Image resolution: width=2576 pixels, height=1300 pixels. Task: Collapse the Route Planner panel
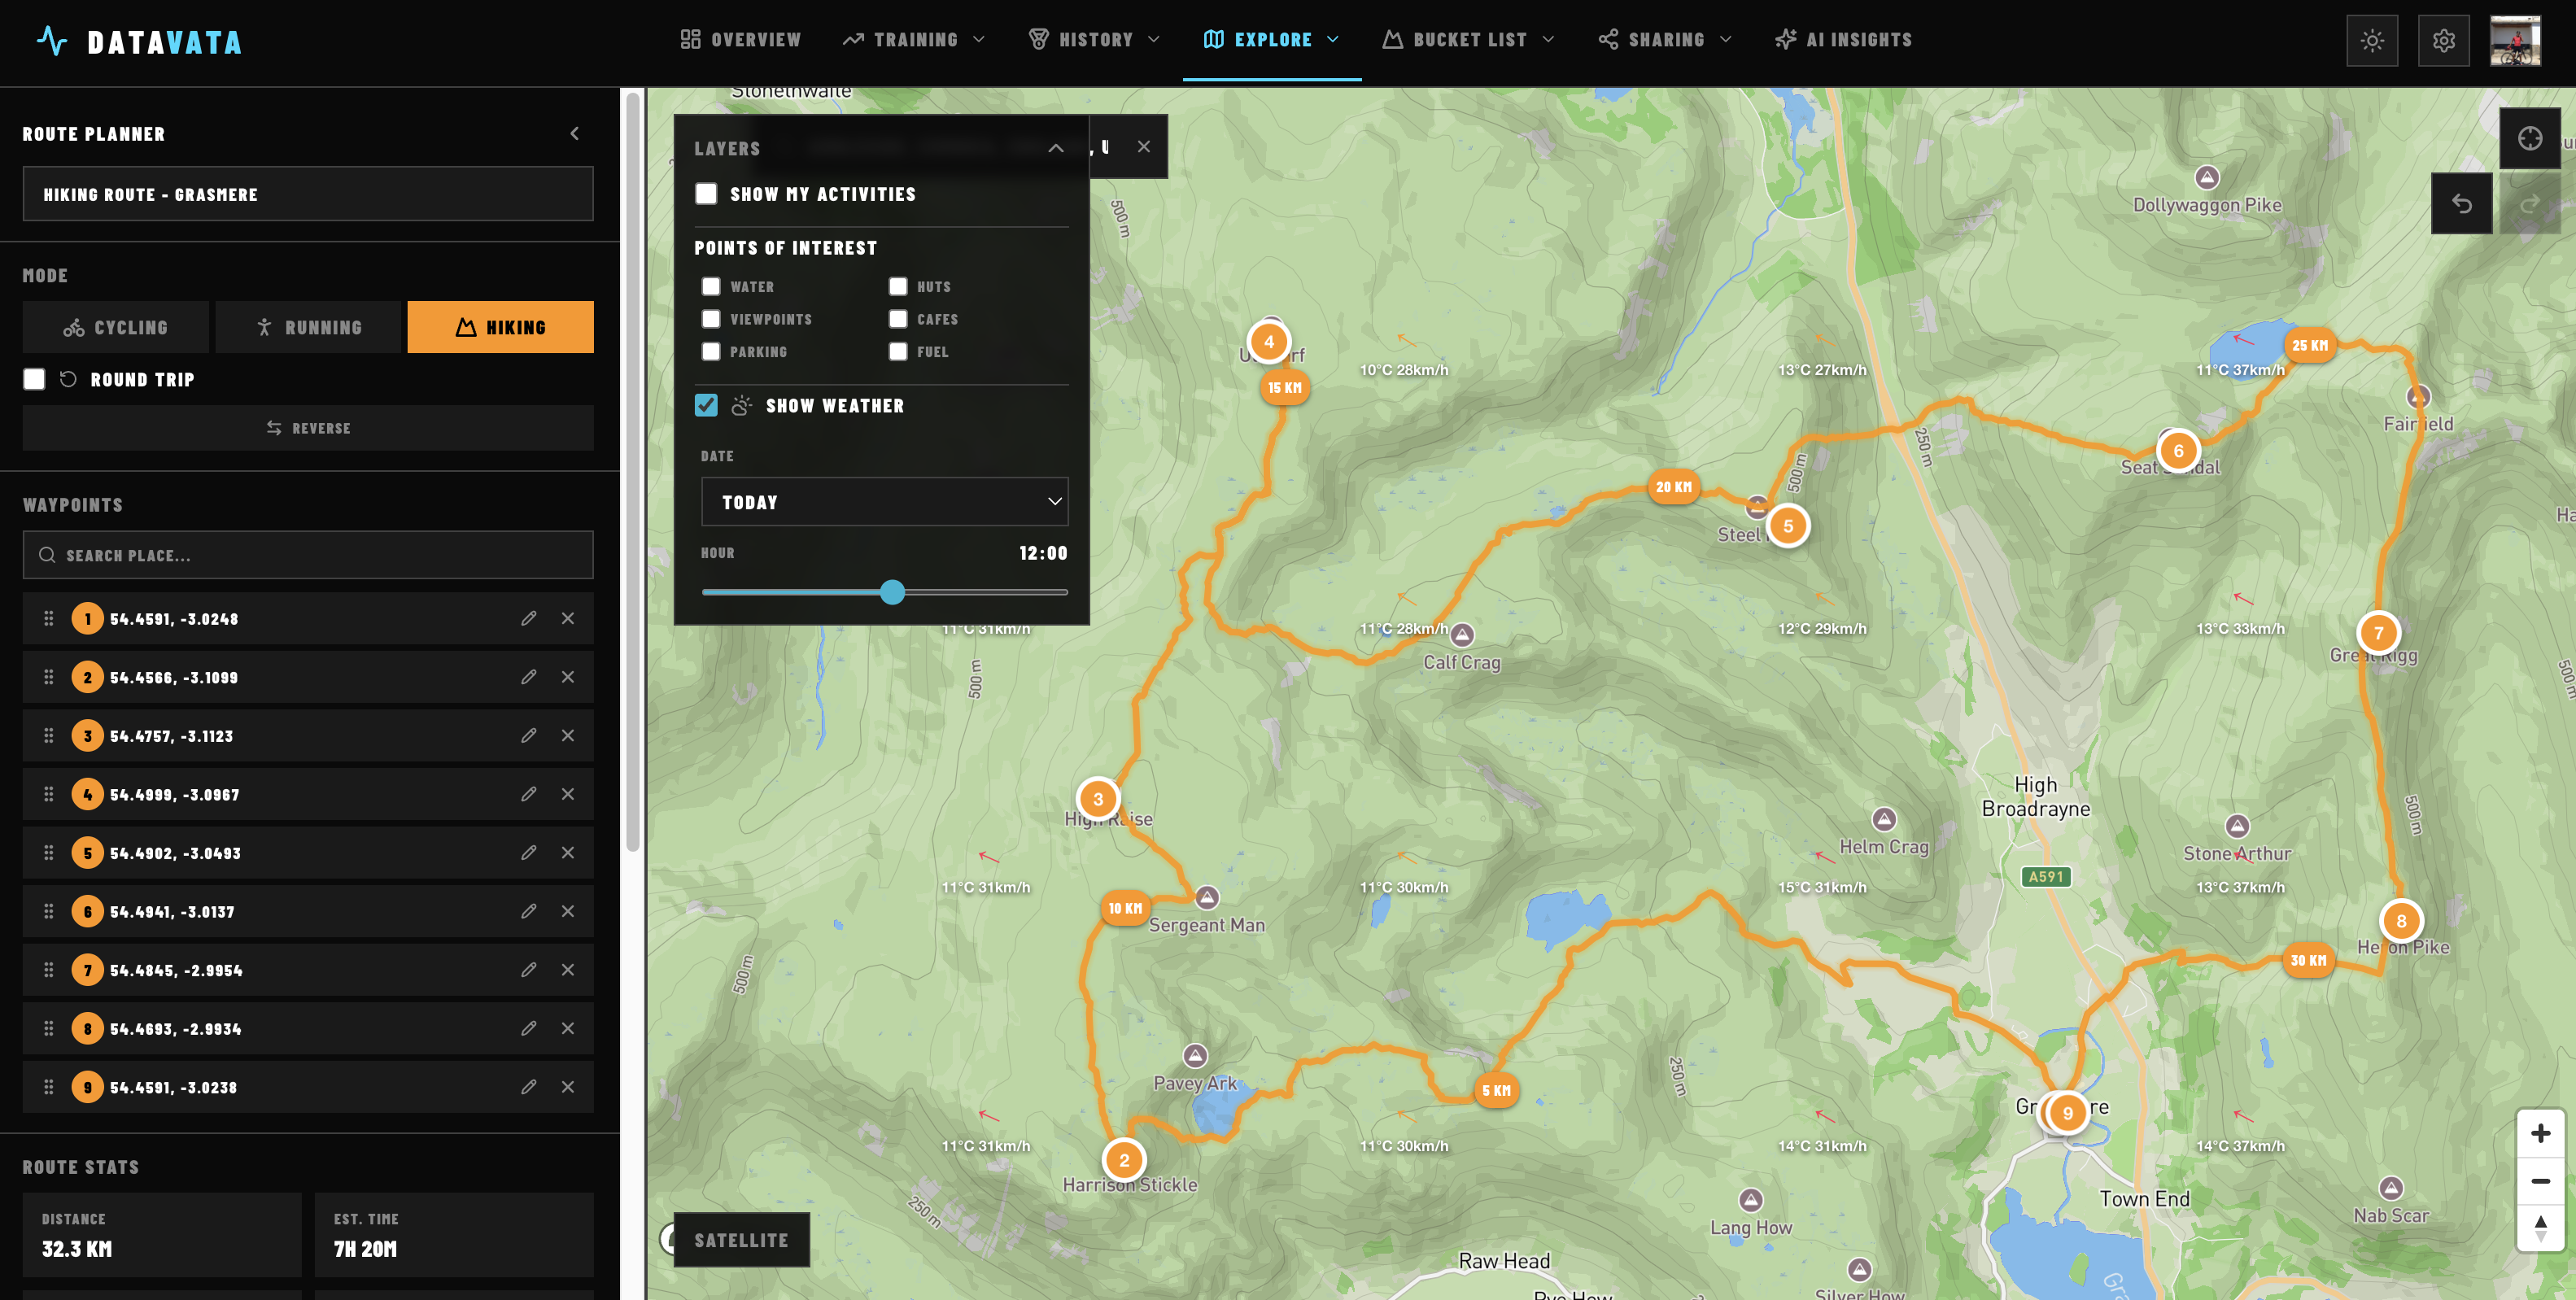[x=574, y=134]
